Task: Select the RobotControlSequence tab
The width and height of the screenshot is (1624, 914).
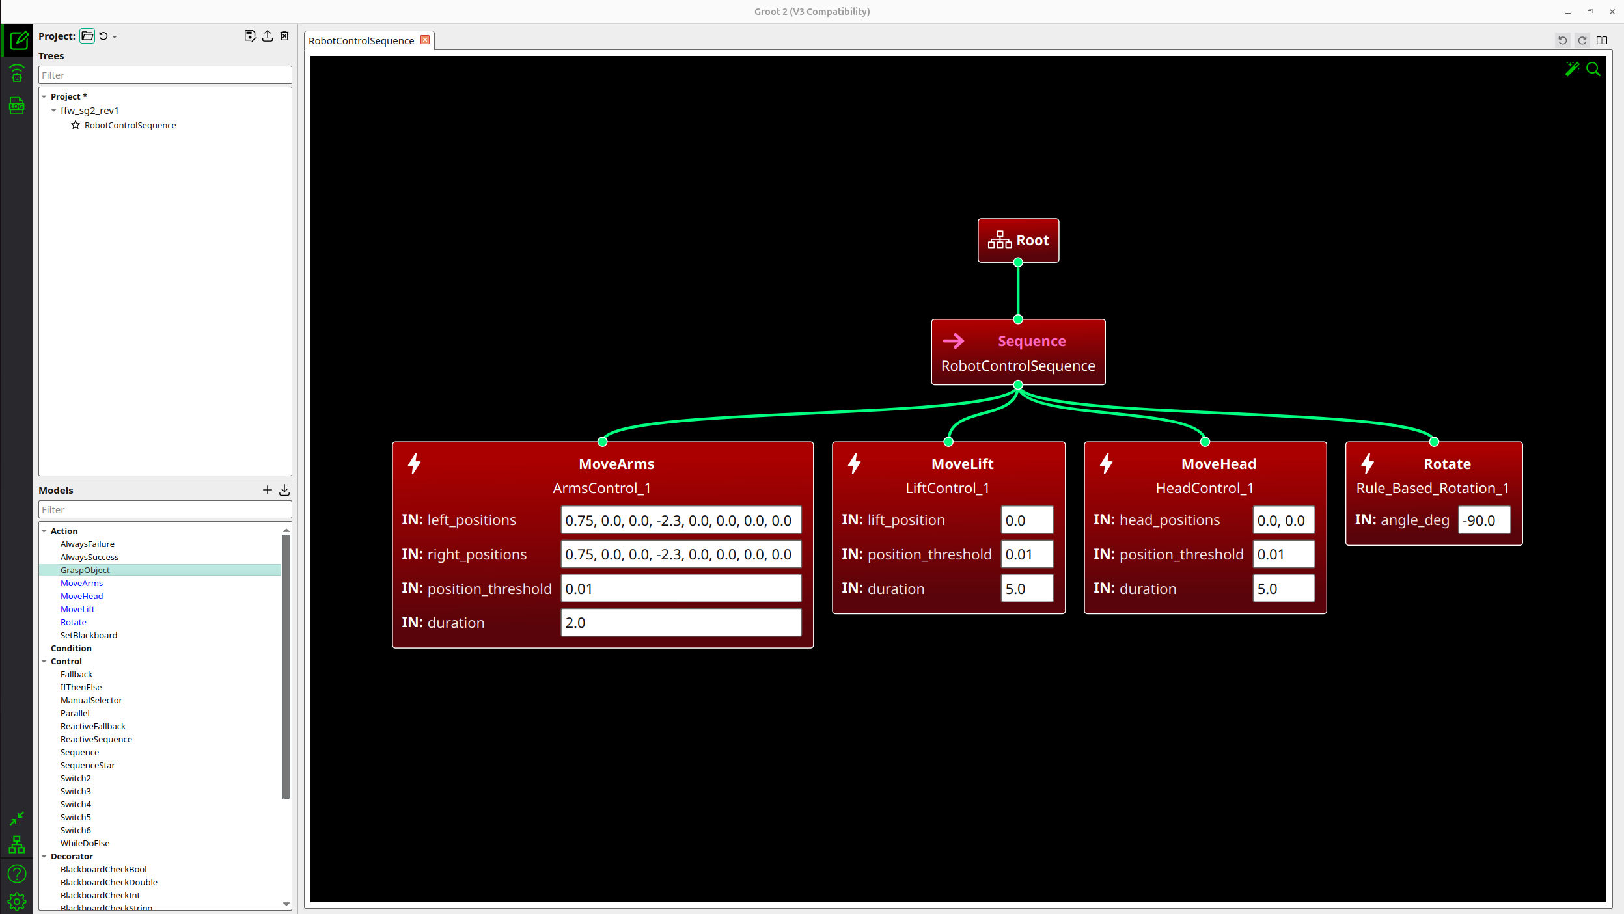Action: [x=361, y=40]
